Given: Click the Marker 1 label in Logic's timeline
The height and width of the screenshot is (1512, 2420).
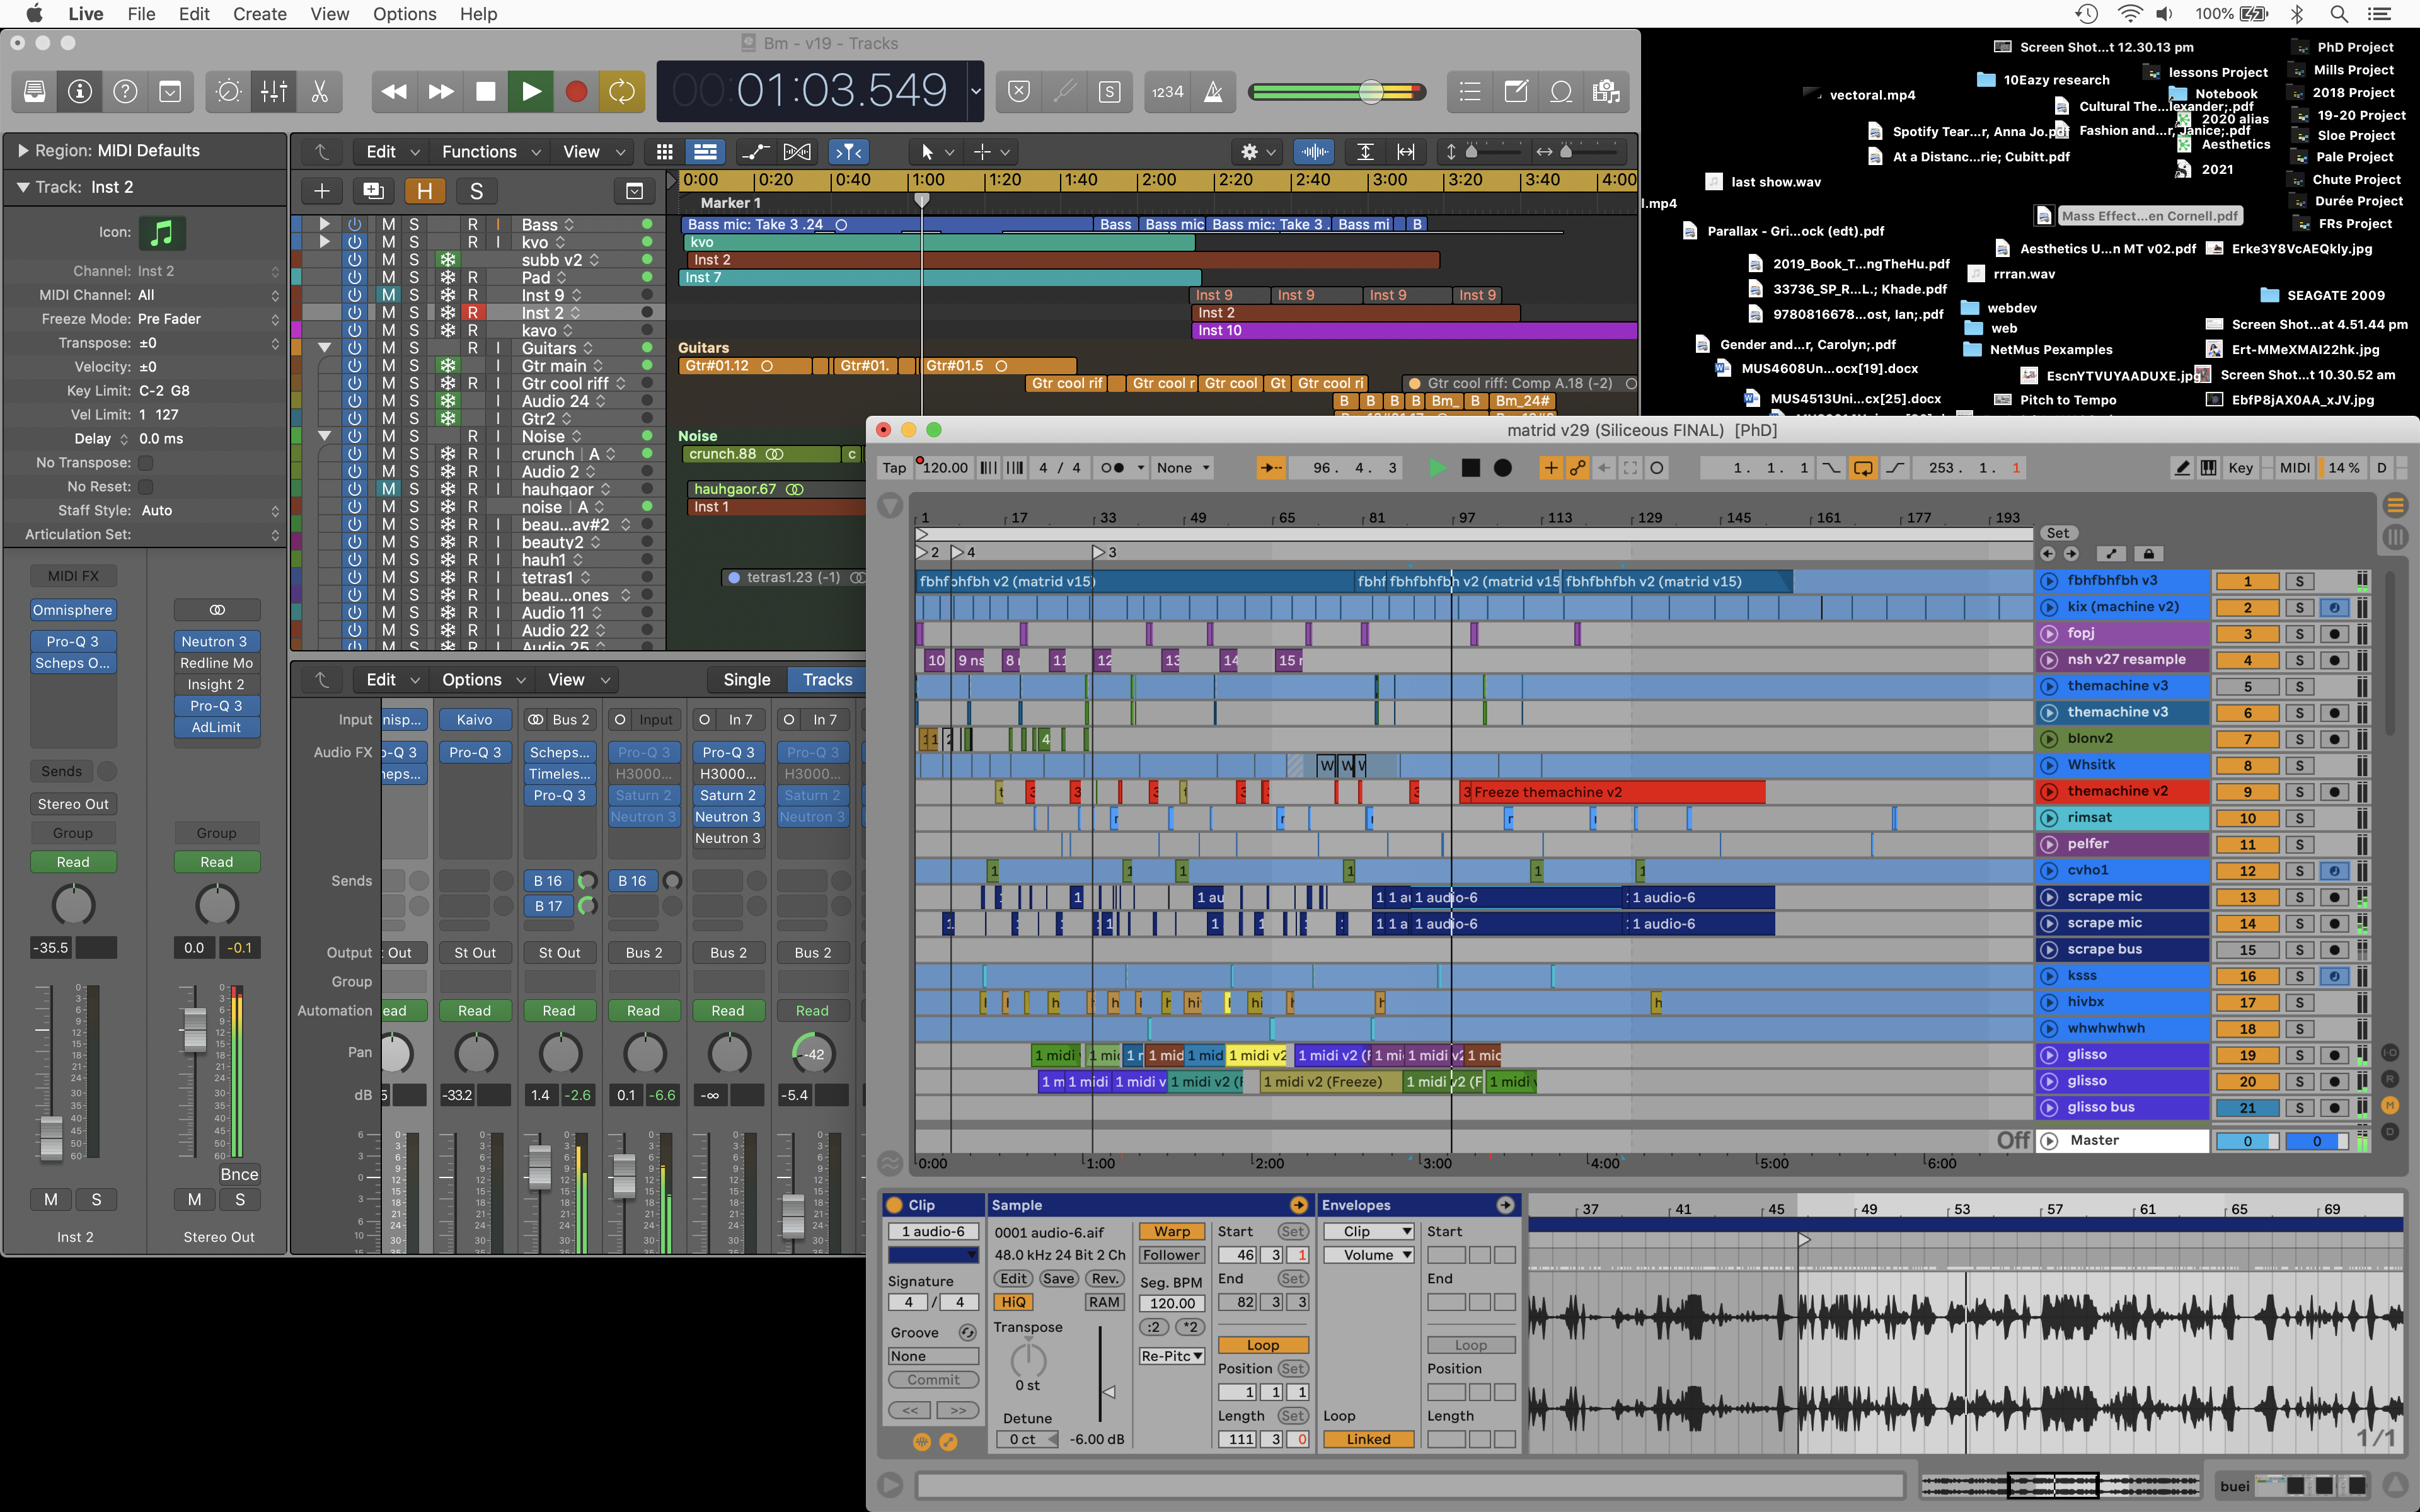Looking at the screenshot, I should click(x=730, y=203).
